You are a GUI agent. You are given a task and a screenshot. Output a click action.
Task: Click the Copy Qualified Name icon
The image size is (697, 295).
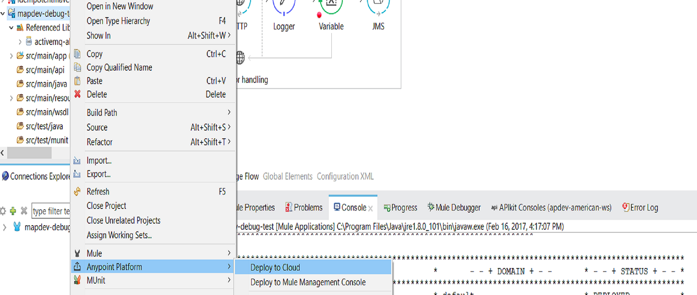pyautogui.click(x=77, y=67)
